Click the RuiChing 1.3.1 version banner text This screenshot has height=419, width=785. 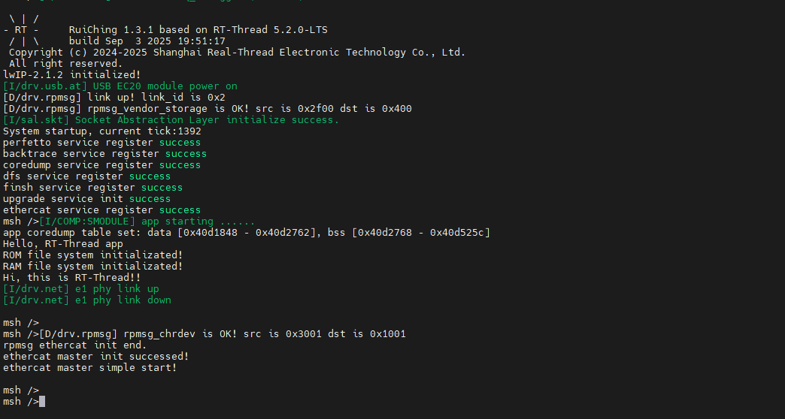pos(198,30)
